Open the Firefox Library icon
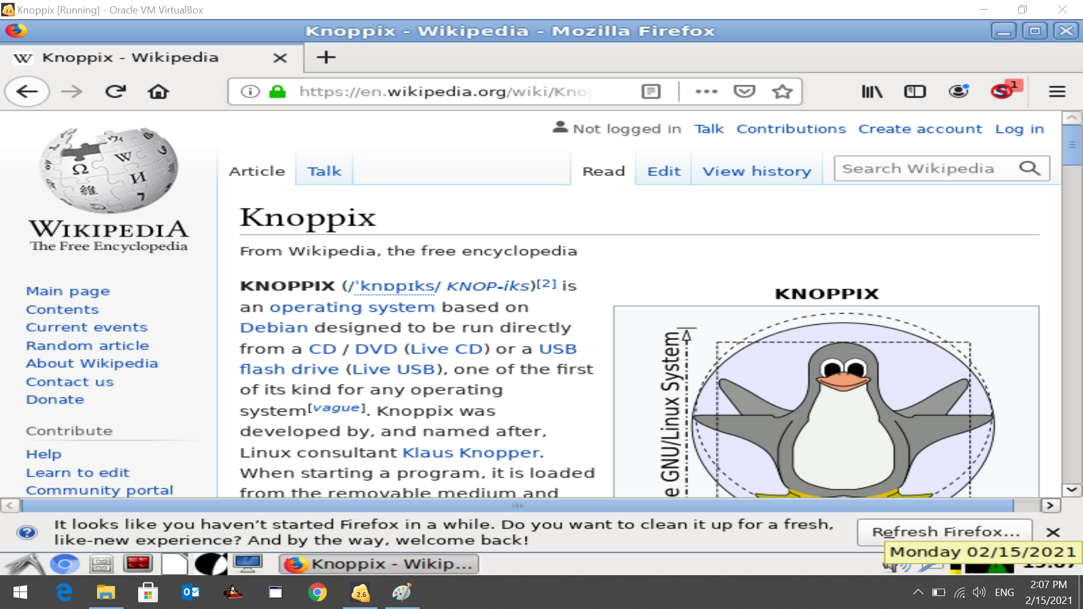The image size is (1083, 609). (x=871, y=91)
